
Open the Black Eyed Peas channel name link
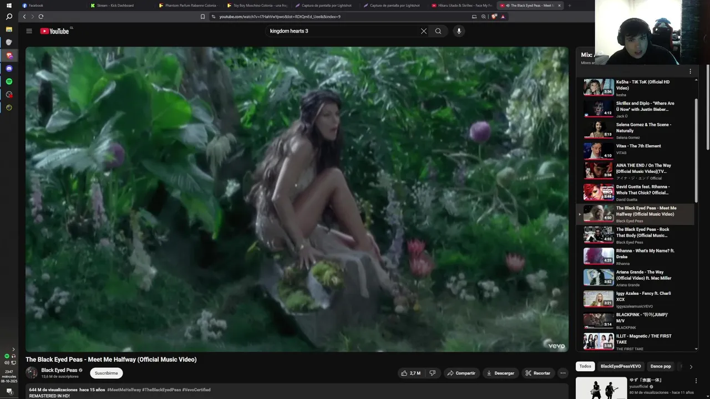59,370
